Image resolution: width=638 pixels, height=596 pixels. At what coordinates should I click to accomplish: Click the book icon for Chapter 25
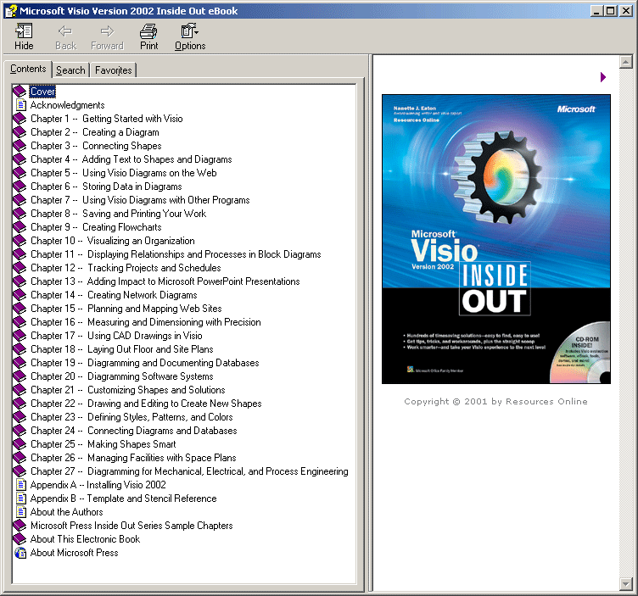pos(20,443)
